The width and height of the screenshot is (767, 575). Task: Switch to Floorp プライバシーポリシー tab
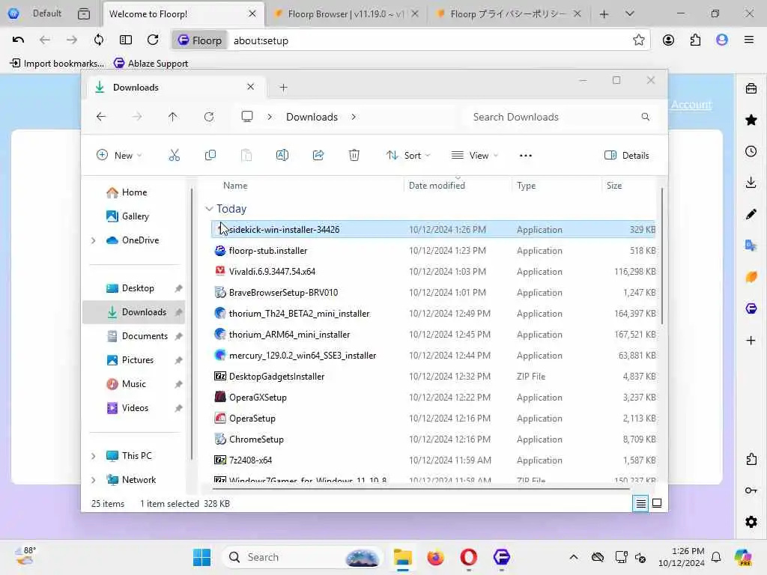coord(508,13)
